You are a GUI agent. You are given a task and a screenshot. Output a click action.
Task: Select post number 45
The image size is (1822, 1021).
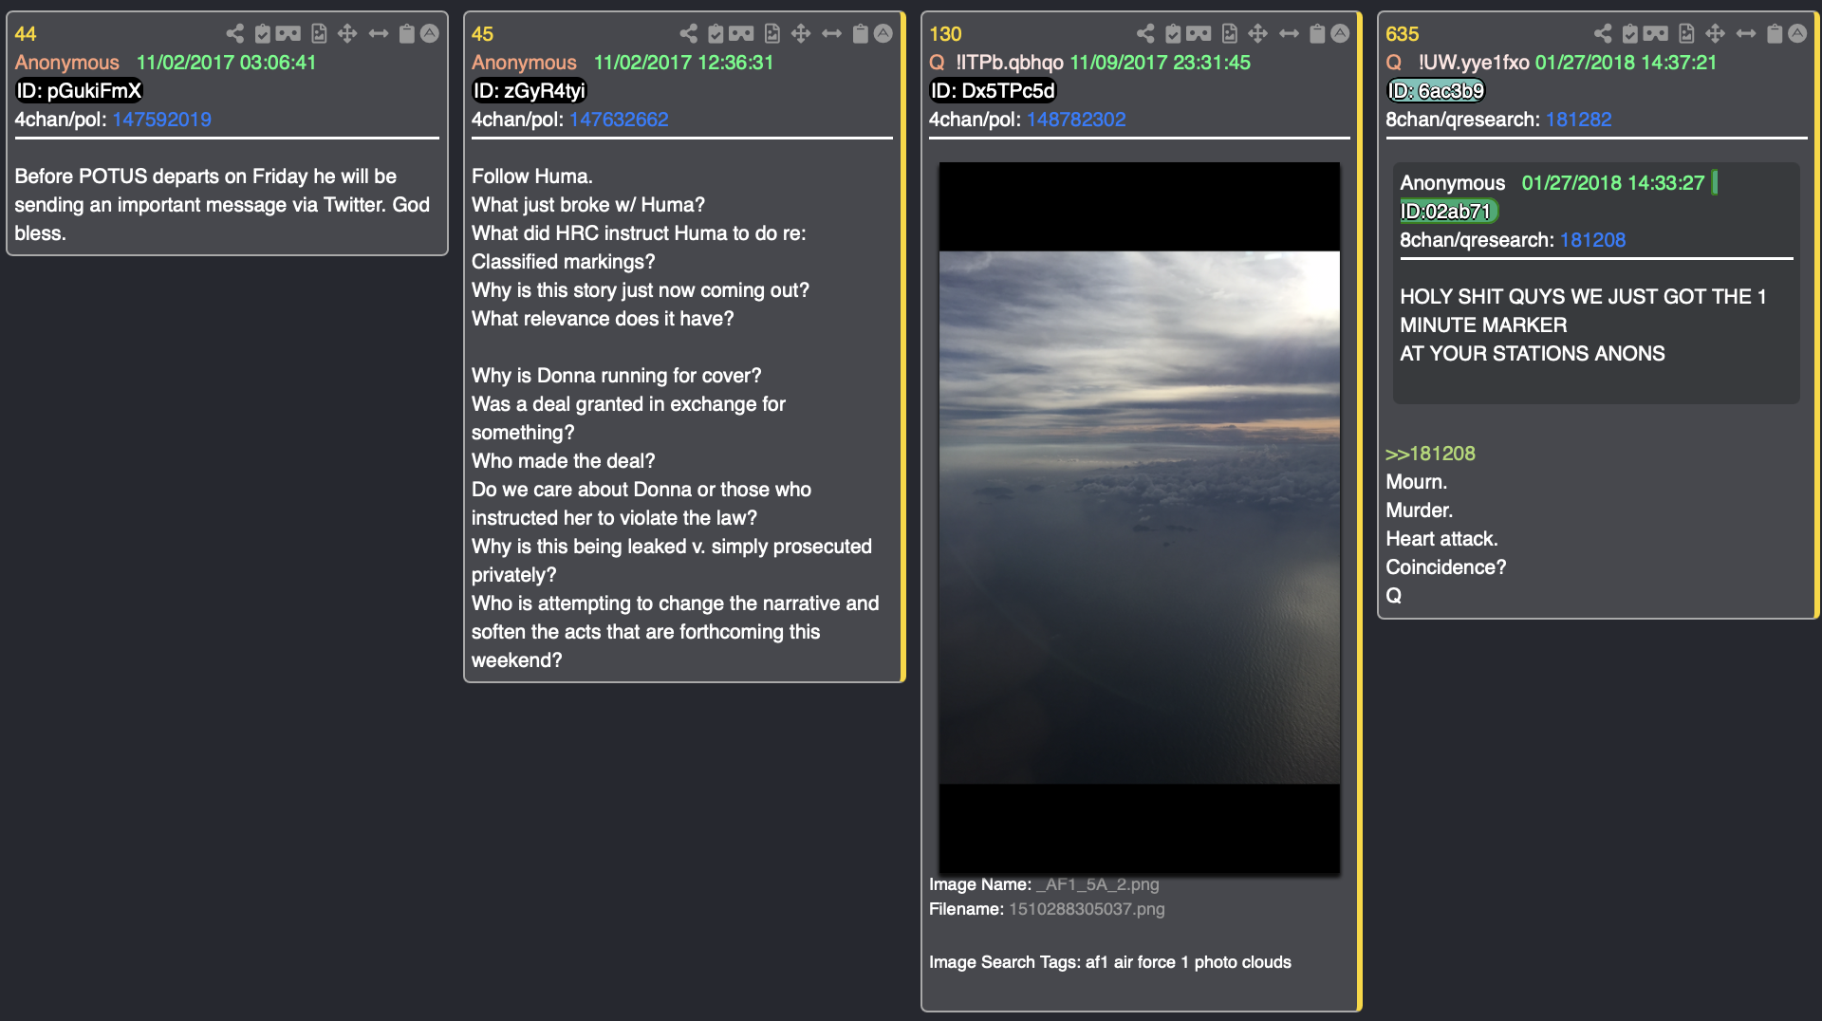coord(482,34)
